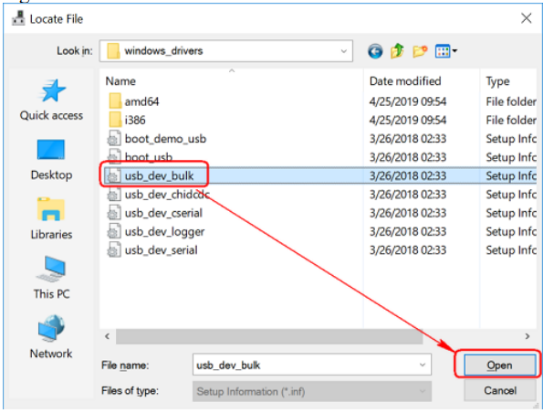
Task: Click horizontal scrollbar right arrow
Action: (x=527, y=336)
